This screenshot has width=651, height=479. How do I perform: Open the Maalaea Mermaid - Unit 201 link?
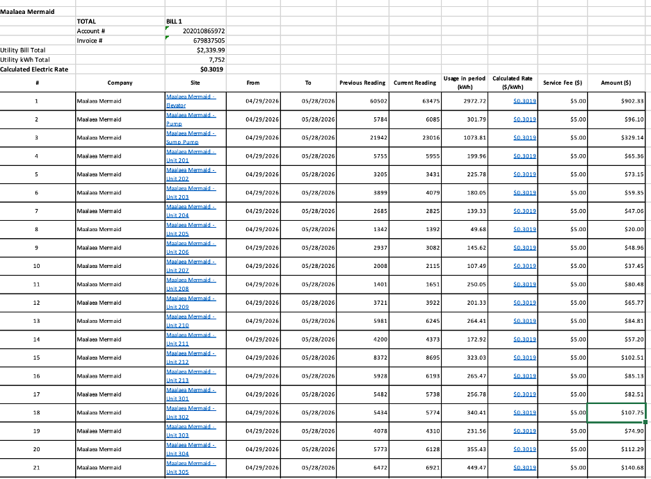click(191, 156)
